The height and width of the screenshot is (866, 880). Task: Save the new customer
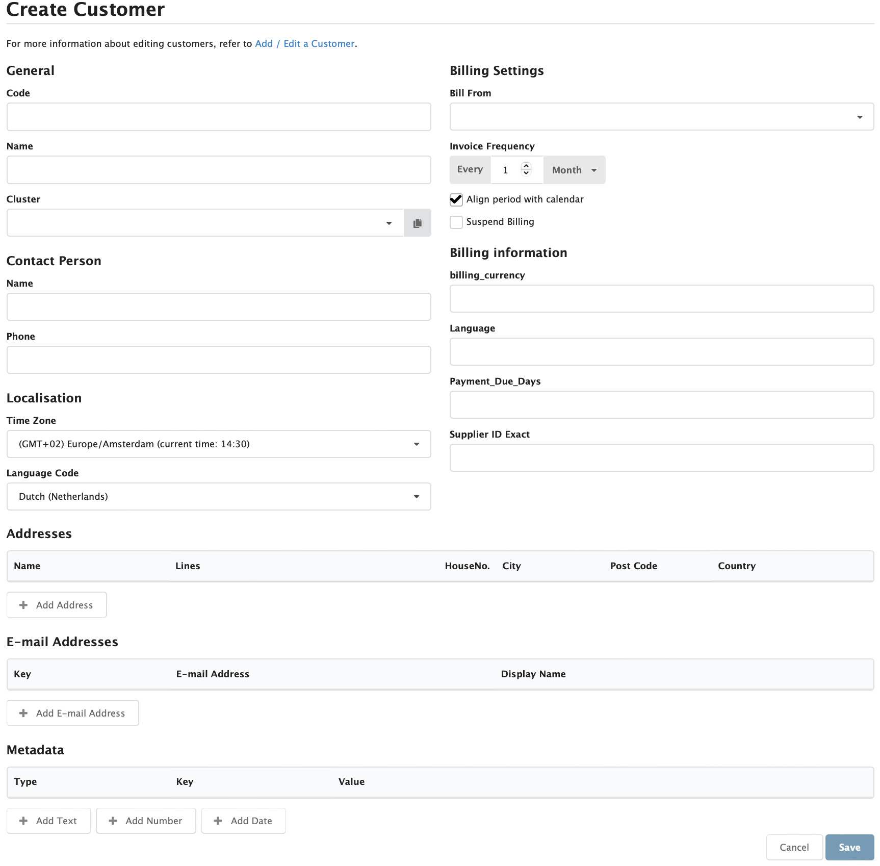point(849,847)
